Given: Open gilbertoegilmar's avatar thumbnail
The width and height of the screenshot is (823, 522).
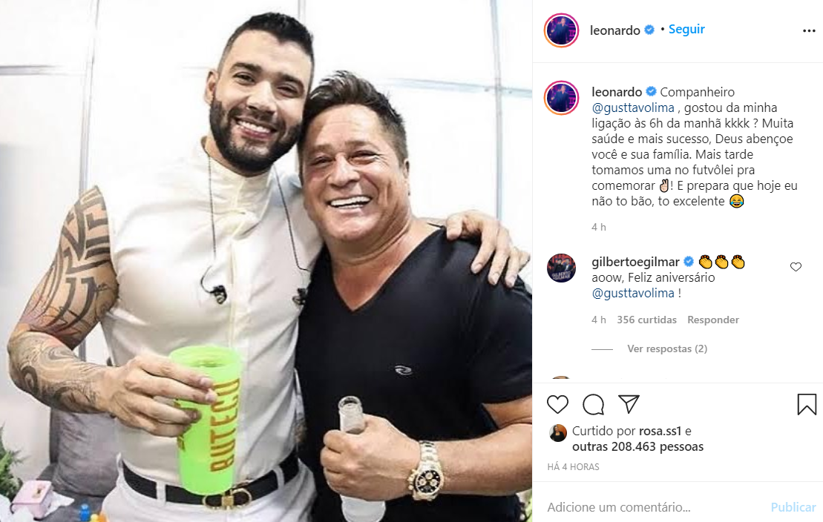Looking at the screenshot, I should (x=561, y=268).
